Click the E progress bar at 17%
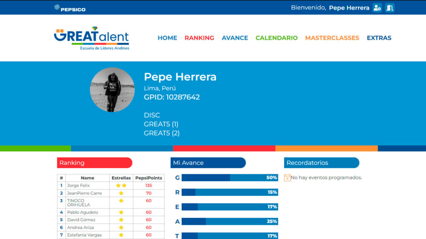 [230, 207]
